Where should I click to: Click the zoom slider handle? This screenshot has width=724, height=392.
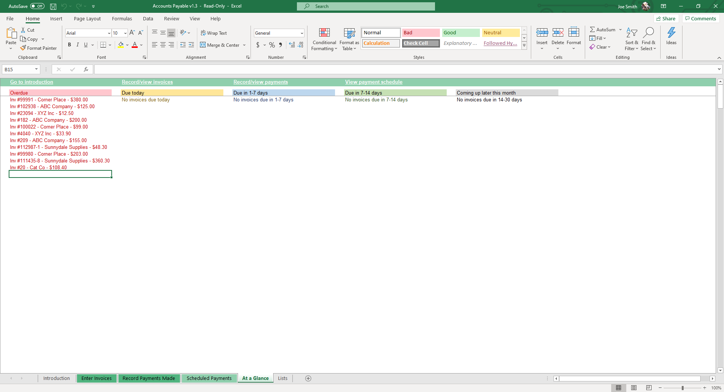click(x=682, y=388)
